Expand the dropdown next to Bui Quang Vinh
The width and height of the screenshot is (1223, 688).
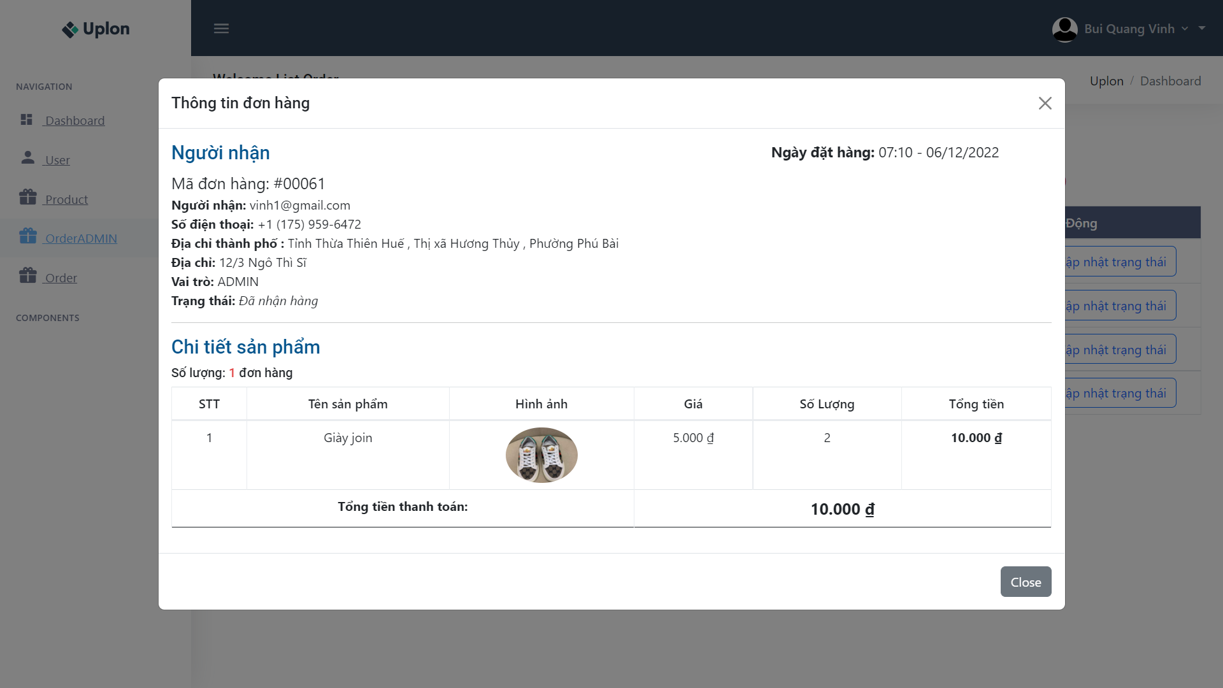pos(1185,29)
